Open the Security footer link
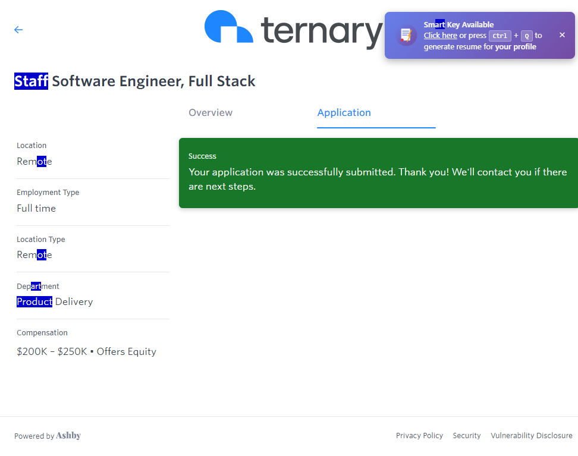The width and height of the screenshot is (578, 456). pos(467,436)
